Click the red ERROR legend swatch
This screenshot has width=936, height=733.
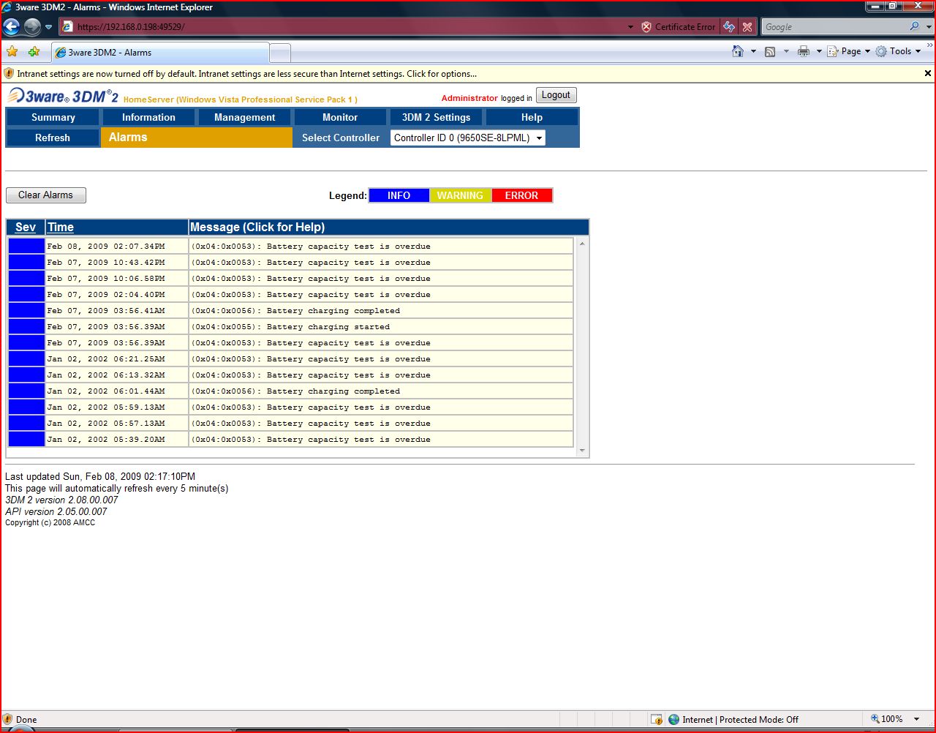pos(521,195)
